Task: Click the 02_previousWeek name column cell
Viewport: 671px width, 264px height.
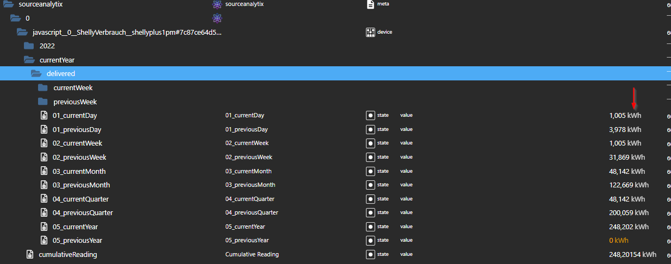Action: pyautogui.click(x=249, y=157)
